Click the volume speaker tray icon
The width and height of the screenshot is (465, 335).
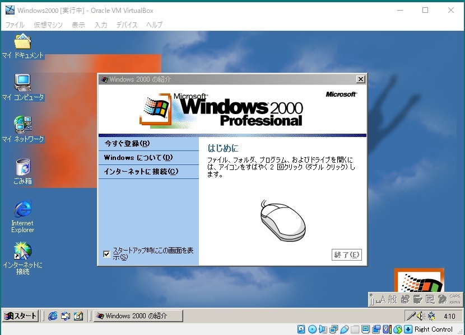pyautogui.click(x=421, y=316)
